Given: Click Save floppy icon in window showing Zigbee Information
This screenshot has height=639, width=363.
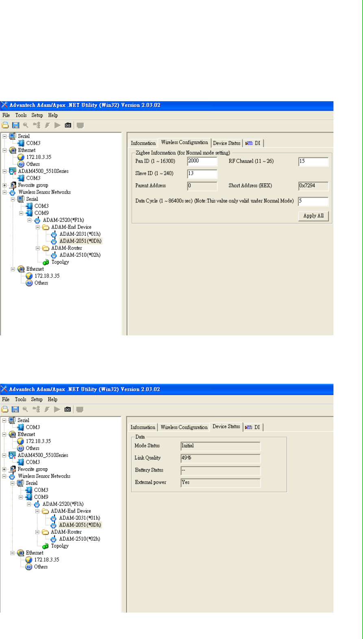Looking at the screenshot, I should pyautogui.click(x=15, y=125).
